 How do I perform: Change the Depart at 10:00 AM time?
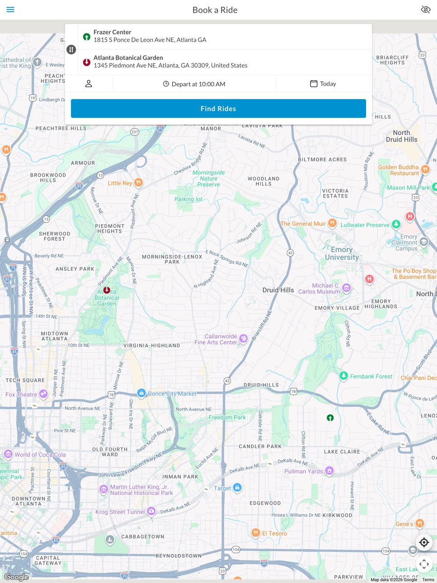pyautogui.click(x=194, y=84)
